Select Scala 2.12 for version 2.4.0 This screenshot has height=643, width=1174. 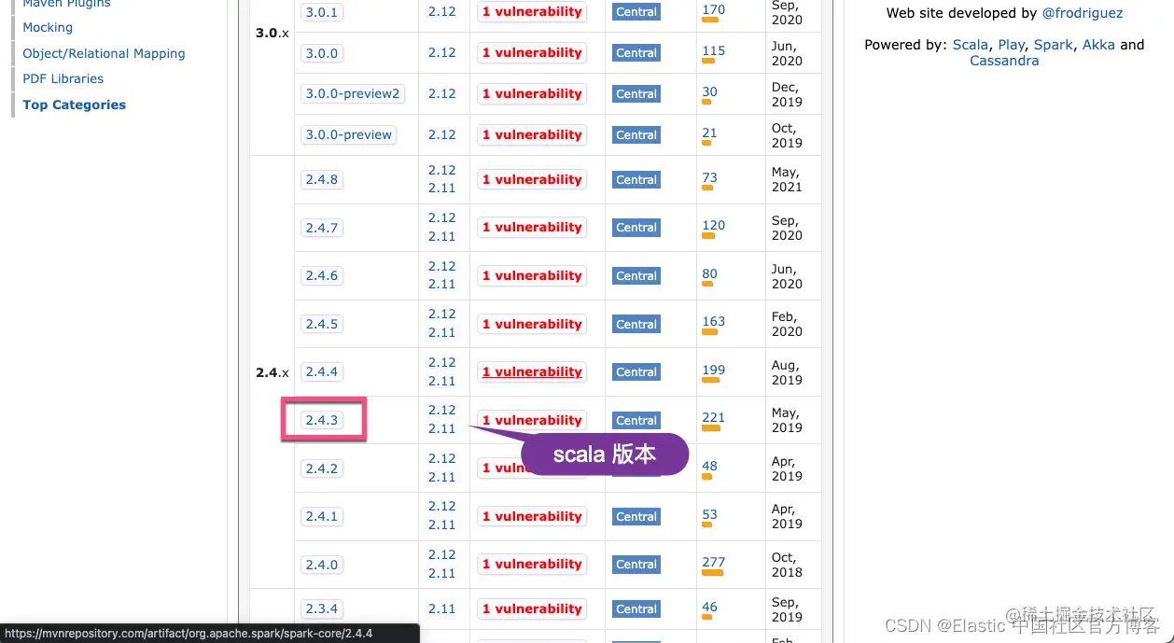tap(442, 555)
